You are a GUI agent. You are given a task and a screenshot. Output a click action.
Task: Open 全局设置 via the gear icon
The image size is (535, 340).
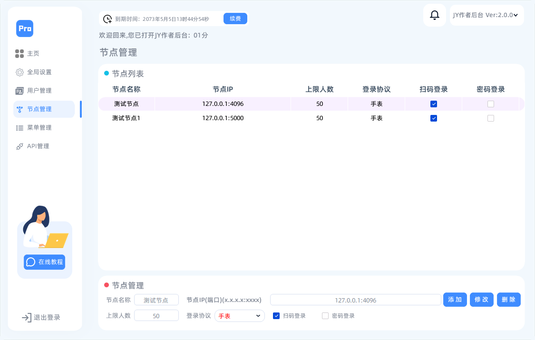coord(19,72)
